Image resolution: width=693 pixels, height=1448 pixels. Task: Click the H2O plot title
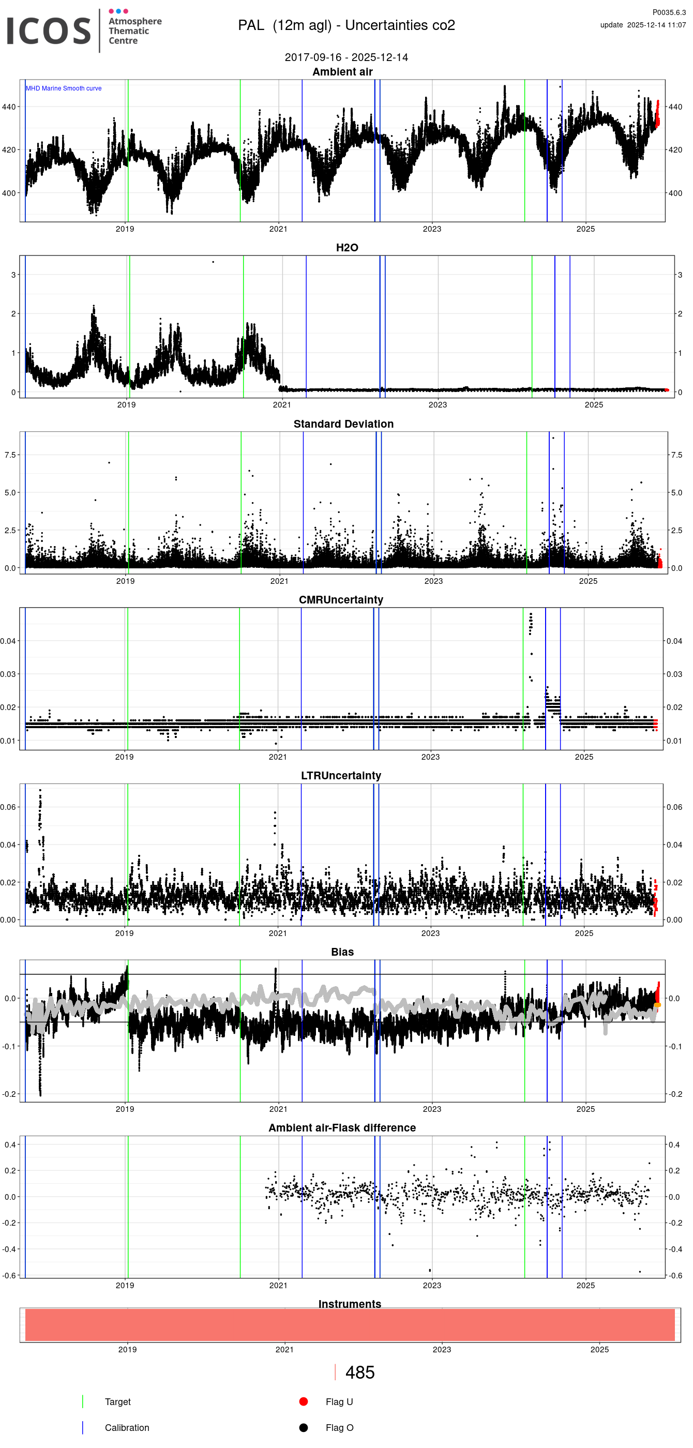point(347,248)
